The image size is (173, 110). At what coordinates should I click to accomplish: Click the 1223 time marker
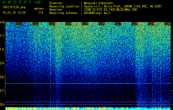click(52, 24)
